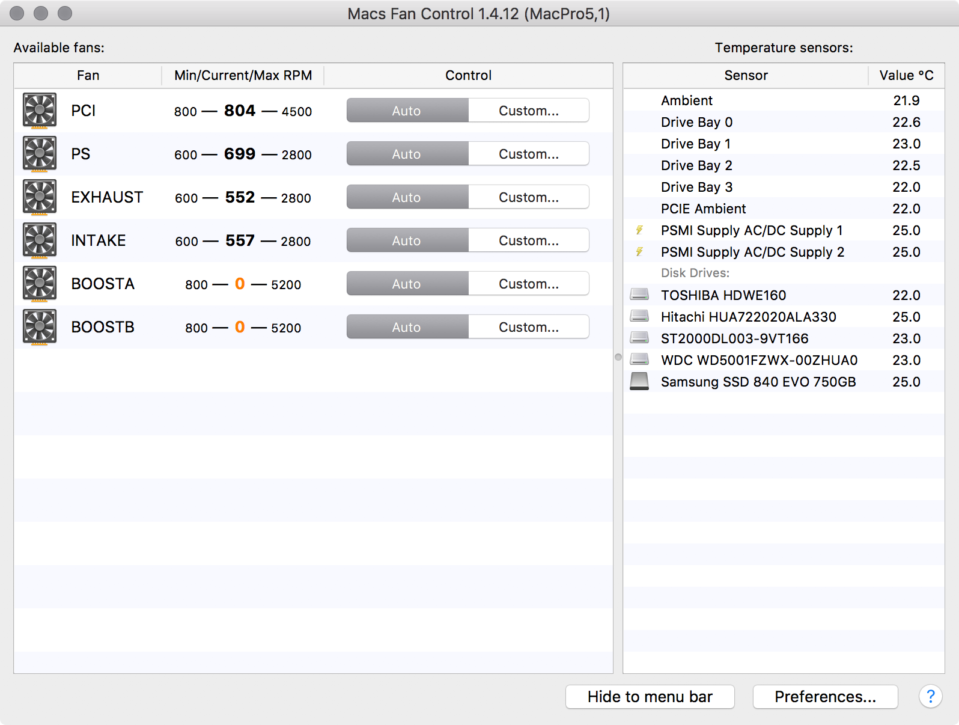Click the TOSHIBA HDWE160 drive name

[x=723, y=295]
